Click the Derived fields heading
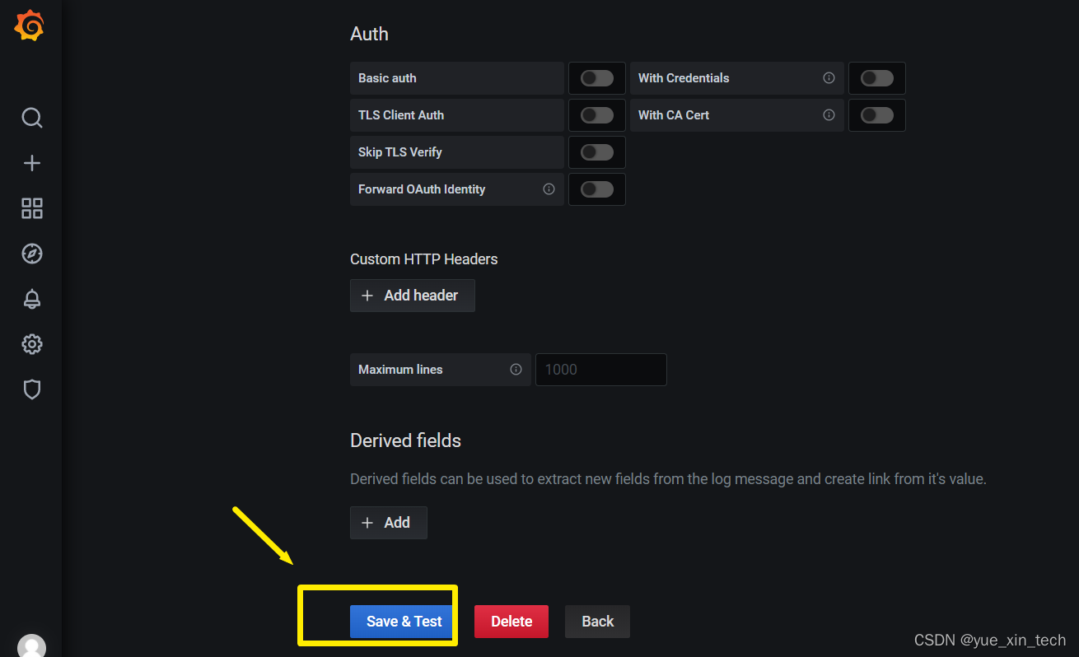This screenshot has width=1079, height=657. click(x=405, y=440)
